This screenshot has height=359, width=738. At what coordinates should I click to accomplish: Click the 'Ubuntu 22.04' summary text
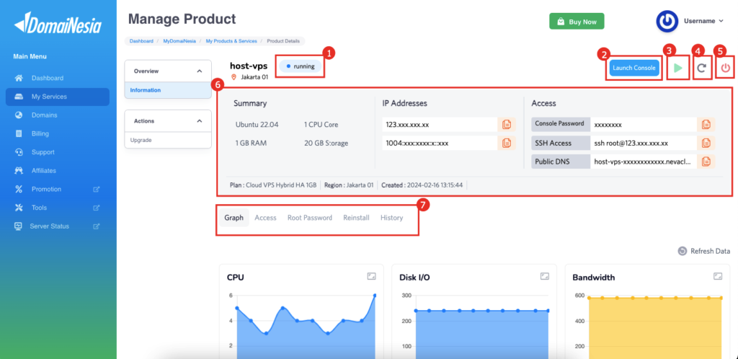click(x=257, y=125)
